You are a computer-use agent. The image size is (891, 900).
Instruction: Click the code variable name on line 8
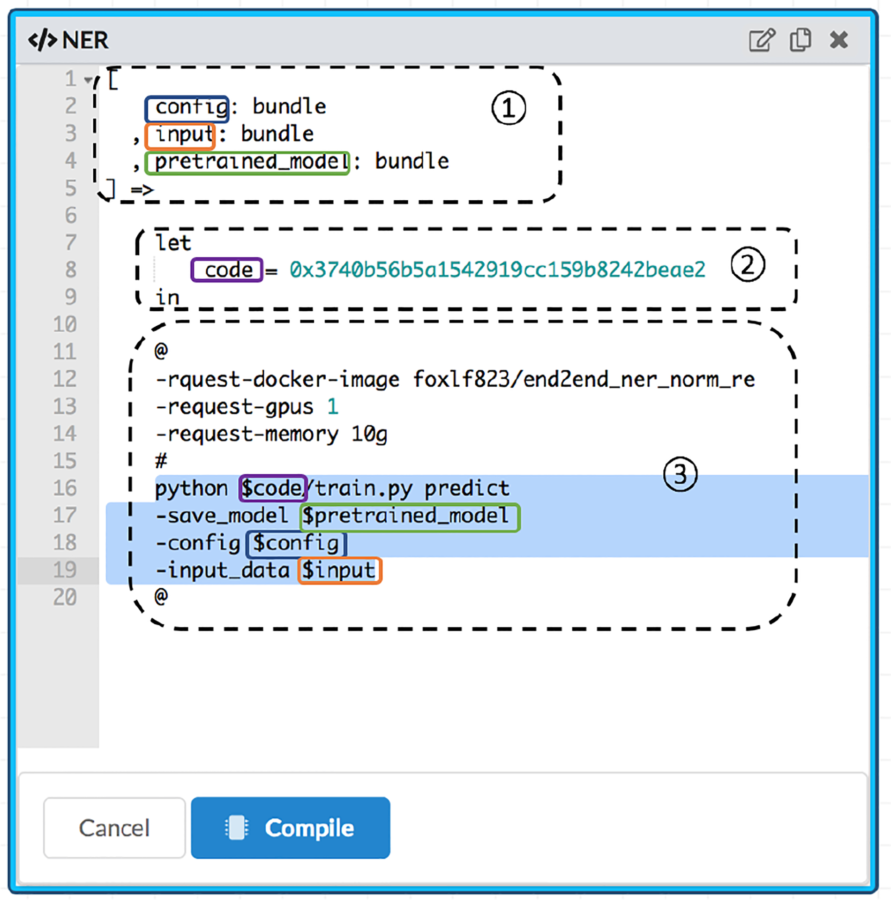[228, 270]
